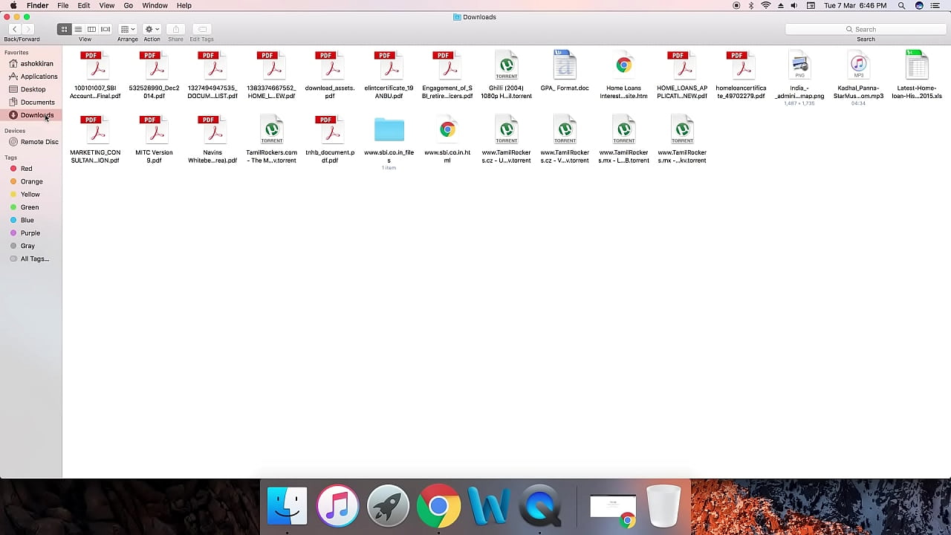Image resolution: width=951 pixels, height=535 pixels.
Task: Select the GPA_Format.doc file
Action: click(565, 66)
